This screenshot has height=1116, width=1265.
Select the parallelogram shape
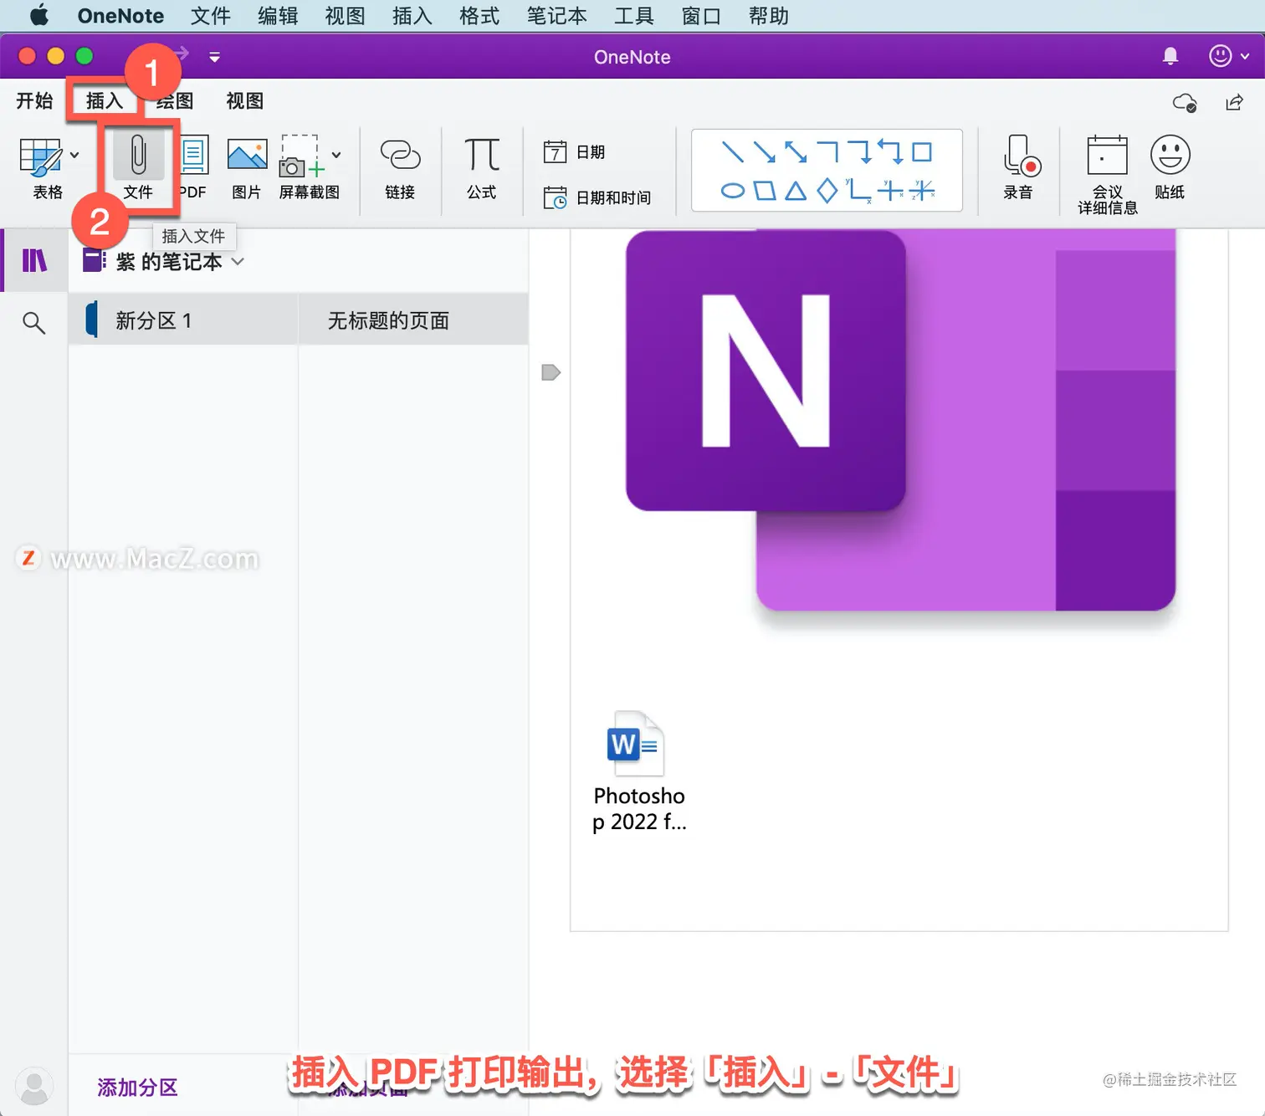click(764, 191)
